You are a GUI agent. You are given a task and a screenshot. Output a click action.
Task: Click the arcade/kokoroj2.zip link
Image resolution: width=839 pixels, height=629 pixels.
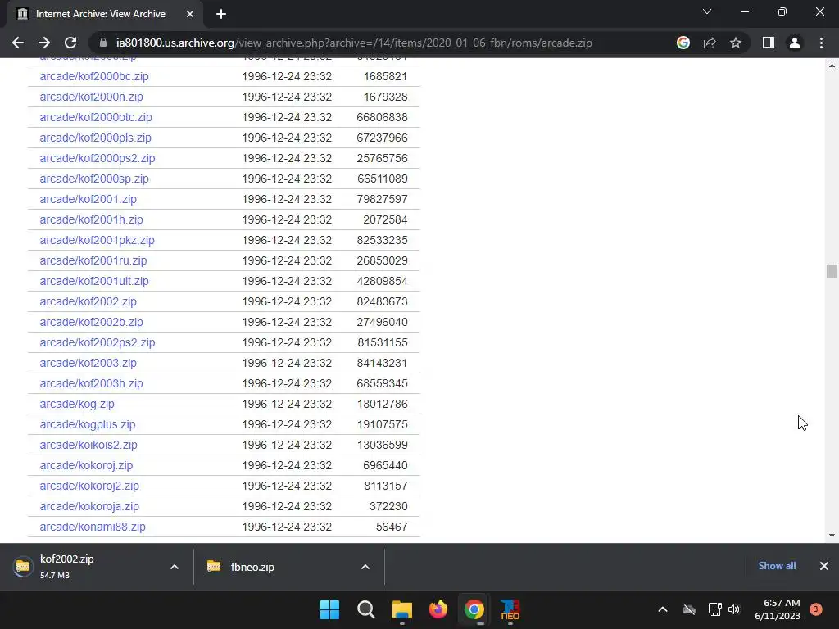[89, 486]
